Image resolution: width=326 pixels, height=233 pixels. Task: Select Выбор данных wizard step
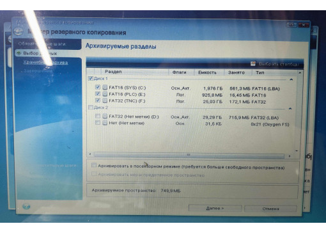point(40,53)
